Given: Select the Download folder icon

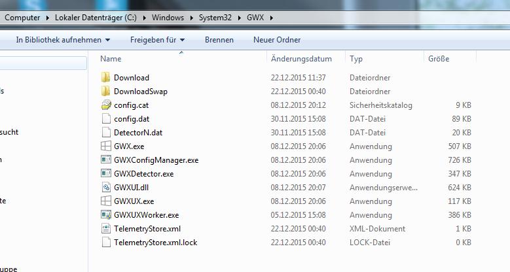Looking at the screenshot, I should pyautogui.click(x=105, y=77).
